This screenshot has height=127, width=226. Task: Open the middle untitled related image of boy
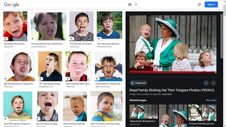pyautogui.click(x=173, y=116)
